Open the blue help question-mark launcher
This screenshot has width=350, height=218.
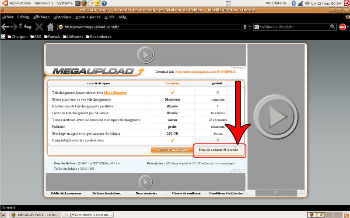pos(104,3)
